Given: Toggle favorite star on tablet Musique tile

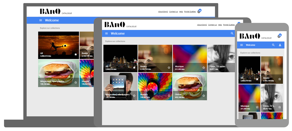Looking at the screenshot, I should (204, 68).
